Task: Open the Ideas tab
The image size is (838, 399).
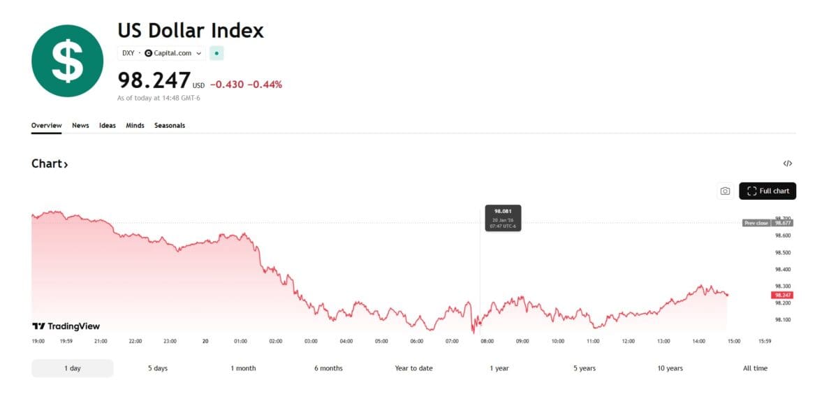Action: coord(108,126)
